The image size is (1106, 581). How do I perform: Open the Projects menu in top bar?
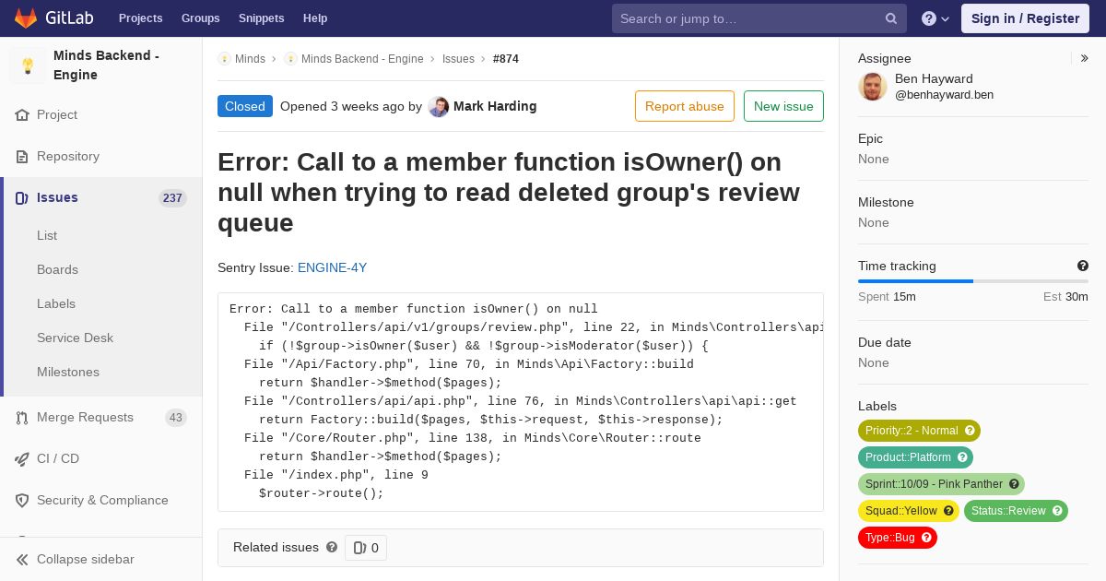pyautogui.click(x=140, y=18)
